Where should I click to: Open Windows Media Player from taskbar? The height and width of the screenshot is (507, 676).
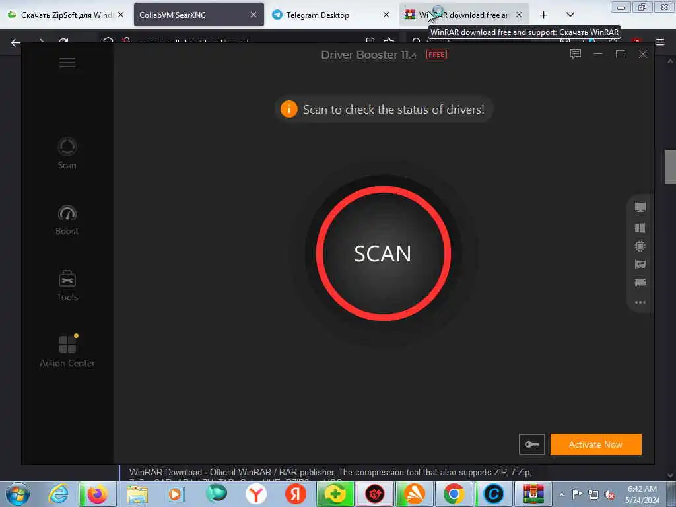(x=176, y=494)
